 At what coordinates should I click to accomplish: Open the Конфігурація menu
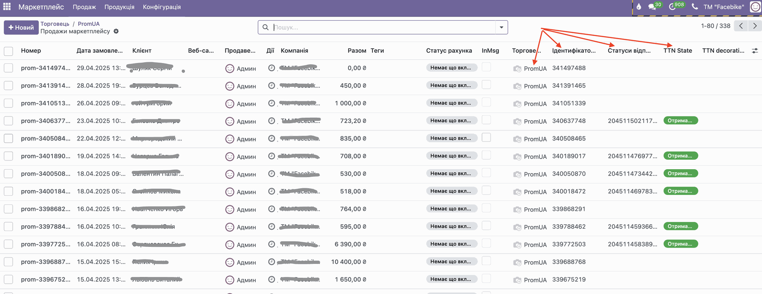[162, 7]
